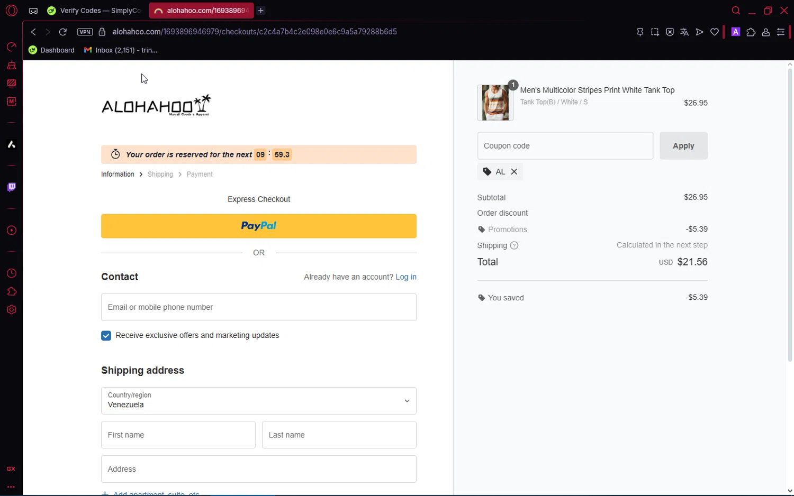The width and height of the screenshot is (794, 496).
Task: Follow the Log in link
Action: (406, 277)
